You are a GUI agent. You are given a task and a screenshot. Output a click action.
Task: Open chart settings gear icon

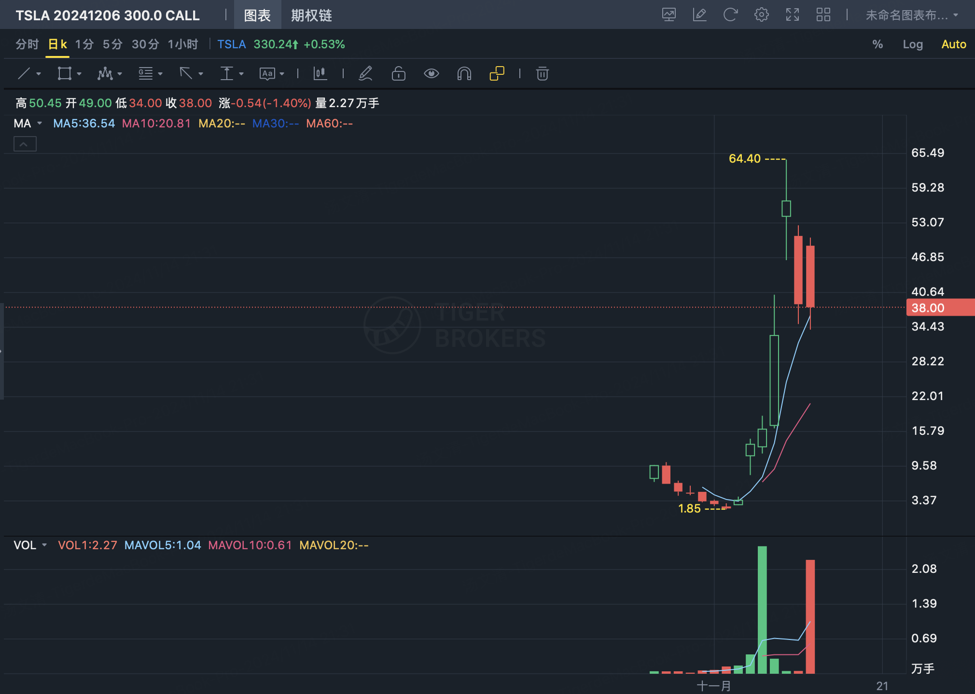[x=761, y=15]
